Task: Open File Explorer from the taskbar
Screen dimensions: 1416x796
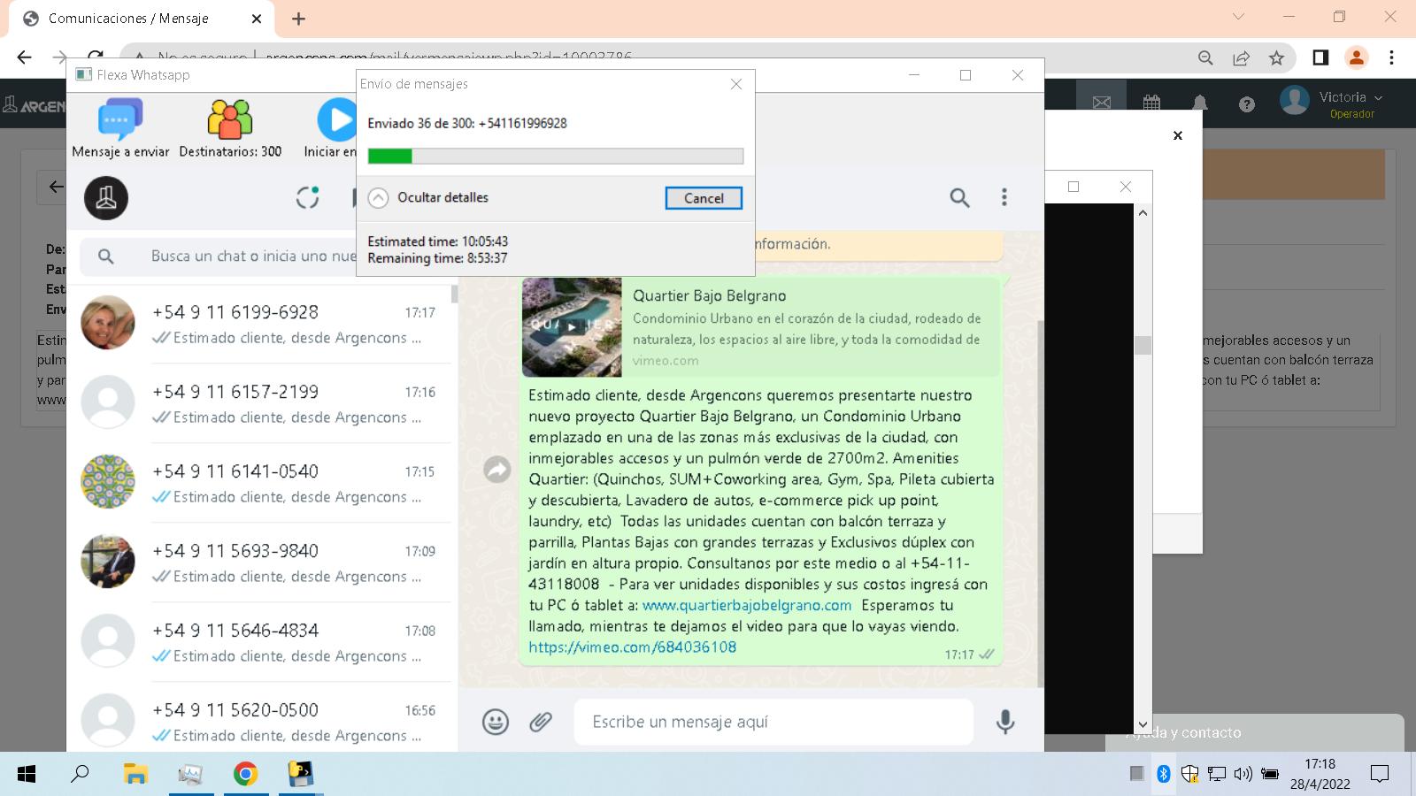Action: [x=135, y=774]
